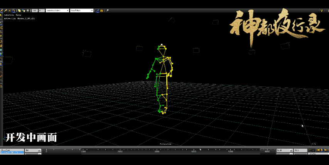Toggle the padlock icon in the top toolbar
Image resolution: width=329 pixels, height=165 pixels.
[101, 10]
